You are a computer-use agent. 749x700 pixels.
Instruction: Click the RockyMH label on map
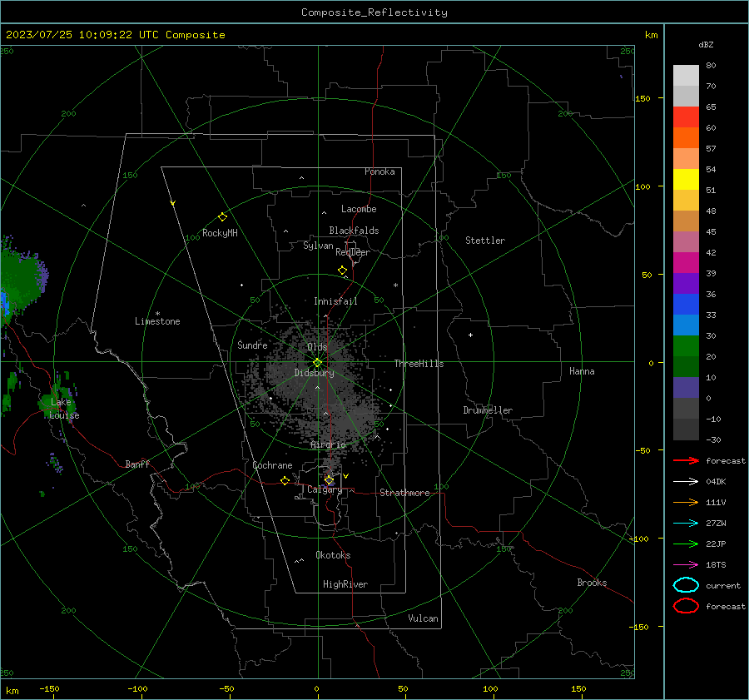tap(220, 233)
